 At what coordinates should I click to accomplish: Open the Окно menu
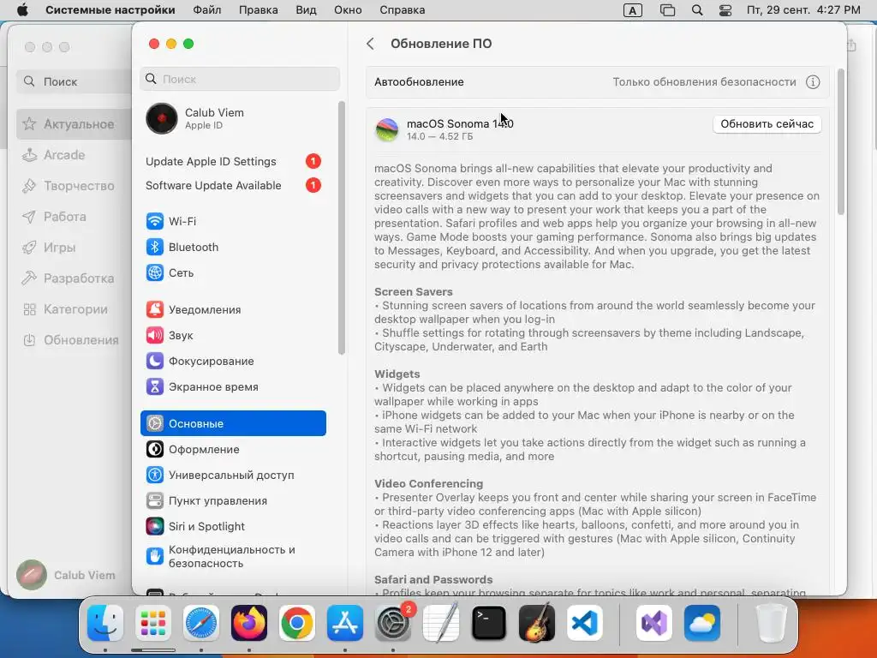pos(348,10)
